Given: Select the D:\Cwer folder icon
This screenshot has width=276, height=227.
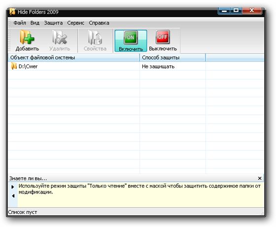Looking at the screenshot, I should click(14, 66).
